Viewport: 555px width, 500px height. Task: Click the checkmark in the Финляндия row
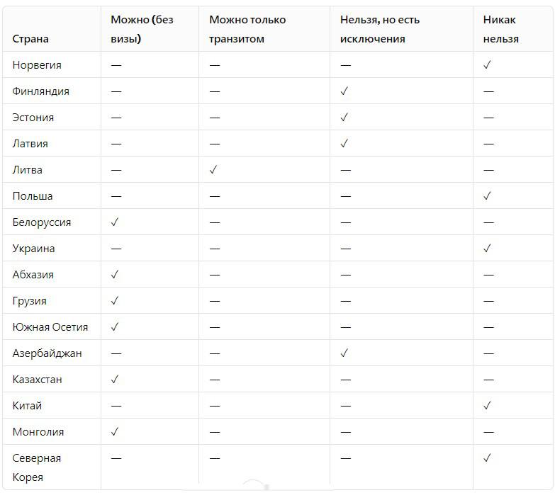click(344, 91)
